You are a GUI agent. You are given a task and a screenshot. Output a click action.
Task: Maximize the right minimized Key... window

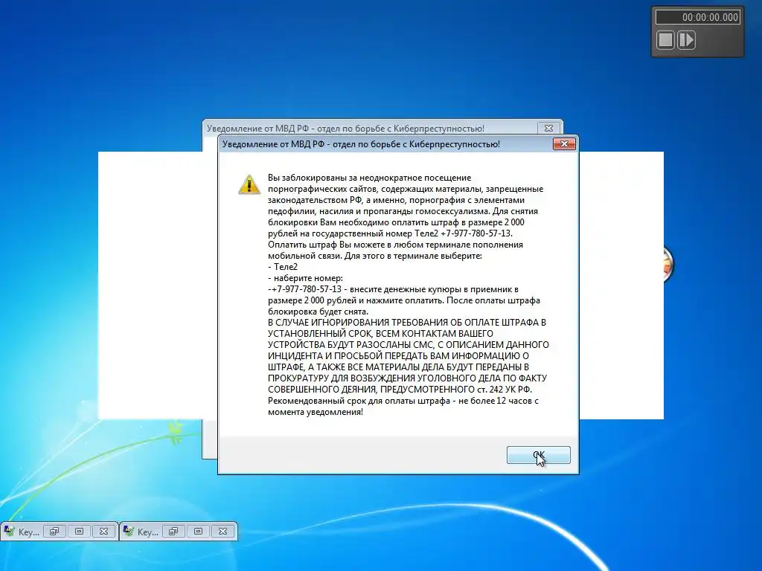tap(198, 531)
